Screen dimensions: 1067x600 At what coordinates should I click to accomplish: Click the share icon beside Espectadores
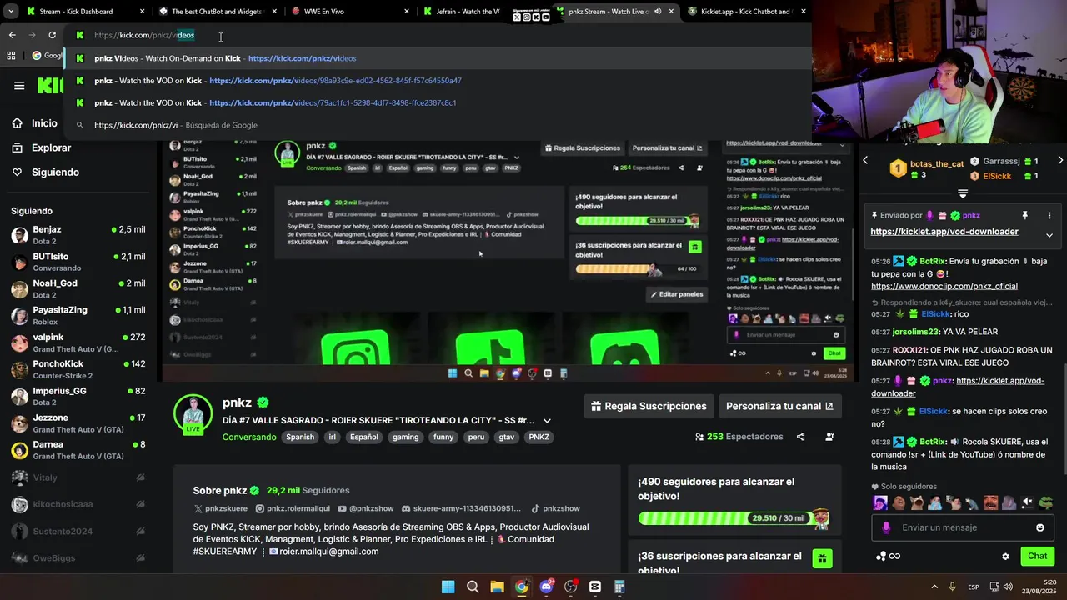pyautogui.click(x=801, y=437)
